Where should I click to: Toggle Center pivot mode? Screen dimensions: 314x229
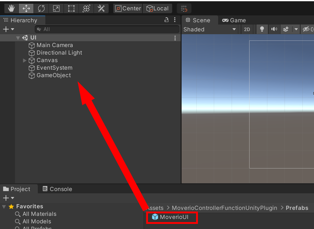click(128, 8)
